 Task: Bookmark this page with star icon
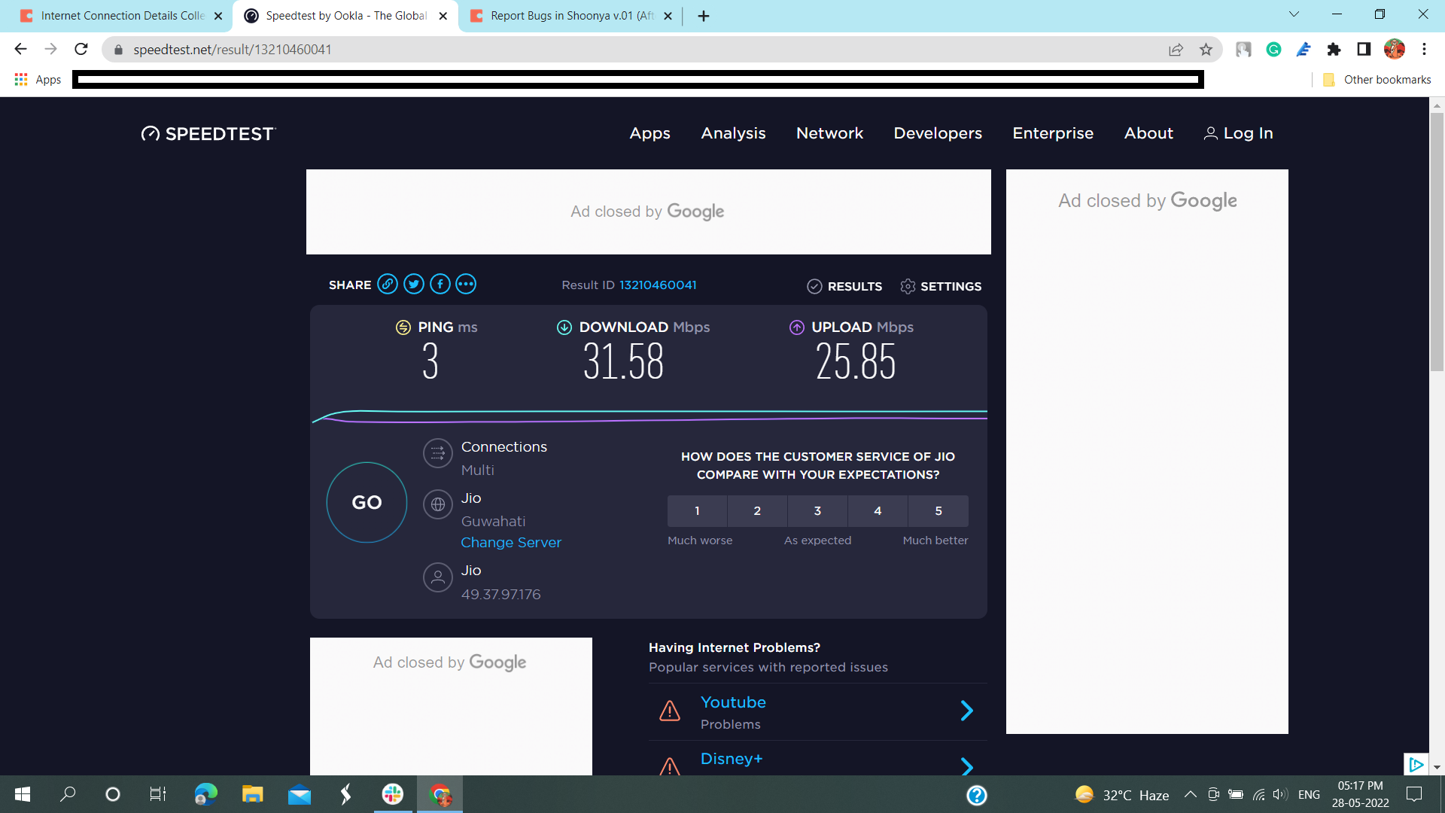(x=1206, y=50)
